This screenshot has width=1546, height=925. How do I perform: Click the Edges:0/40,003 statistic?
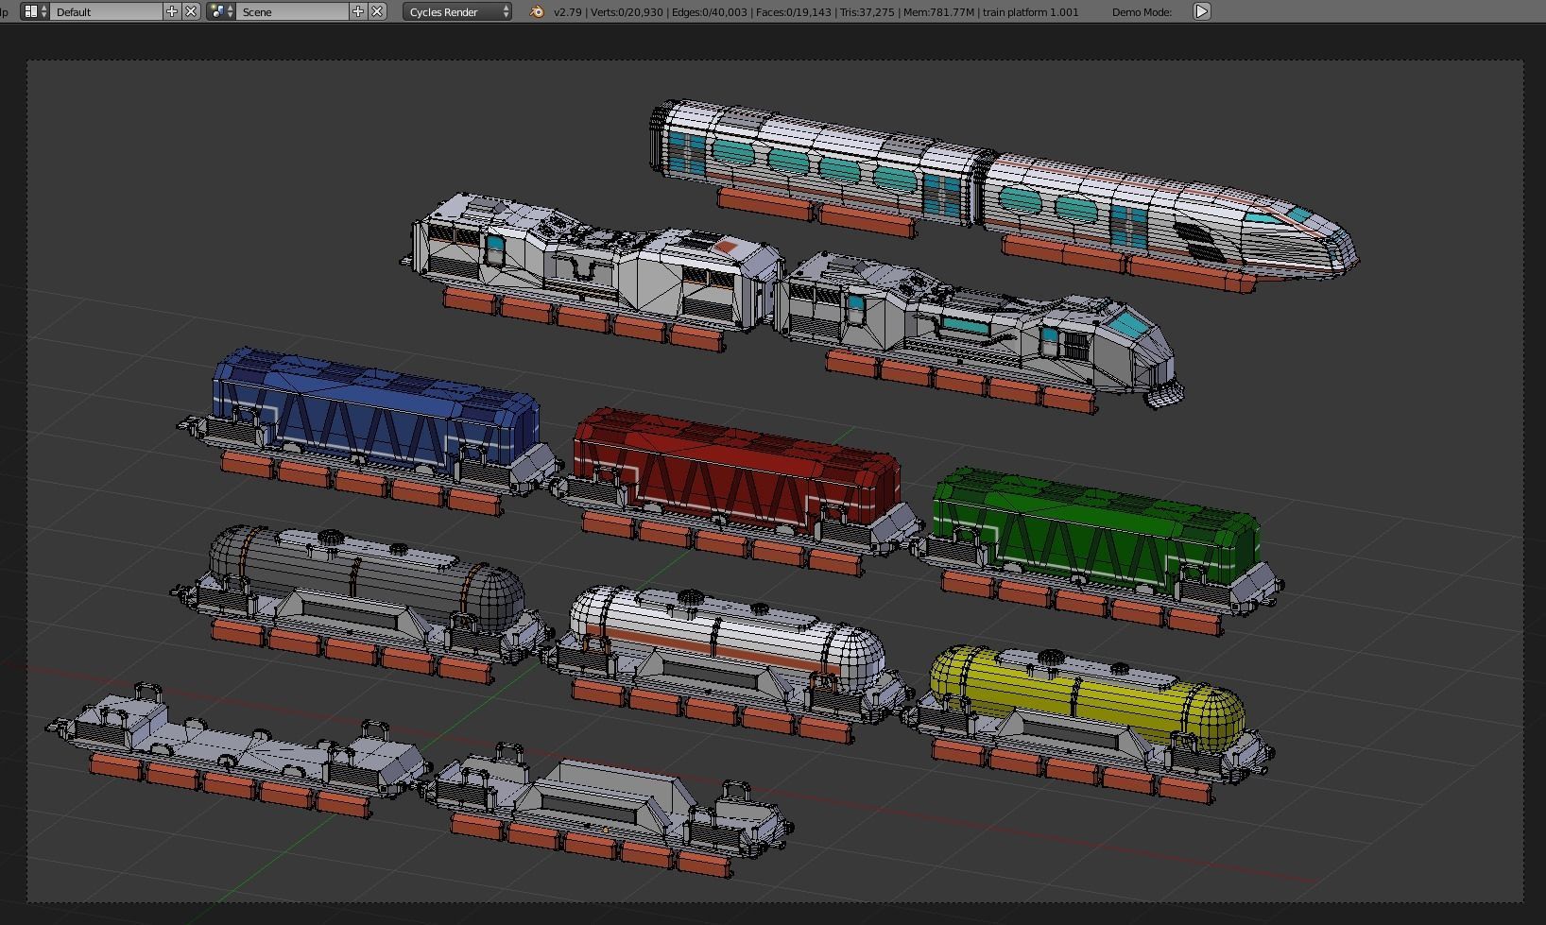coord(709,12)
